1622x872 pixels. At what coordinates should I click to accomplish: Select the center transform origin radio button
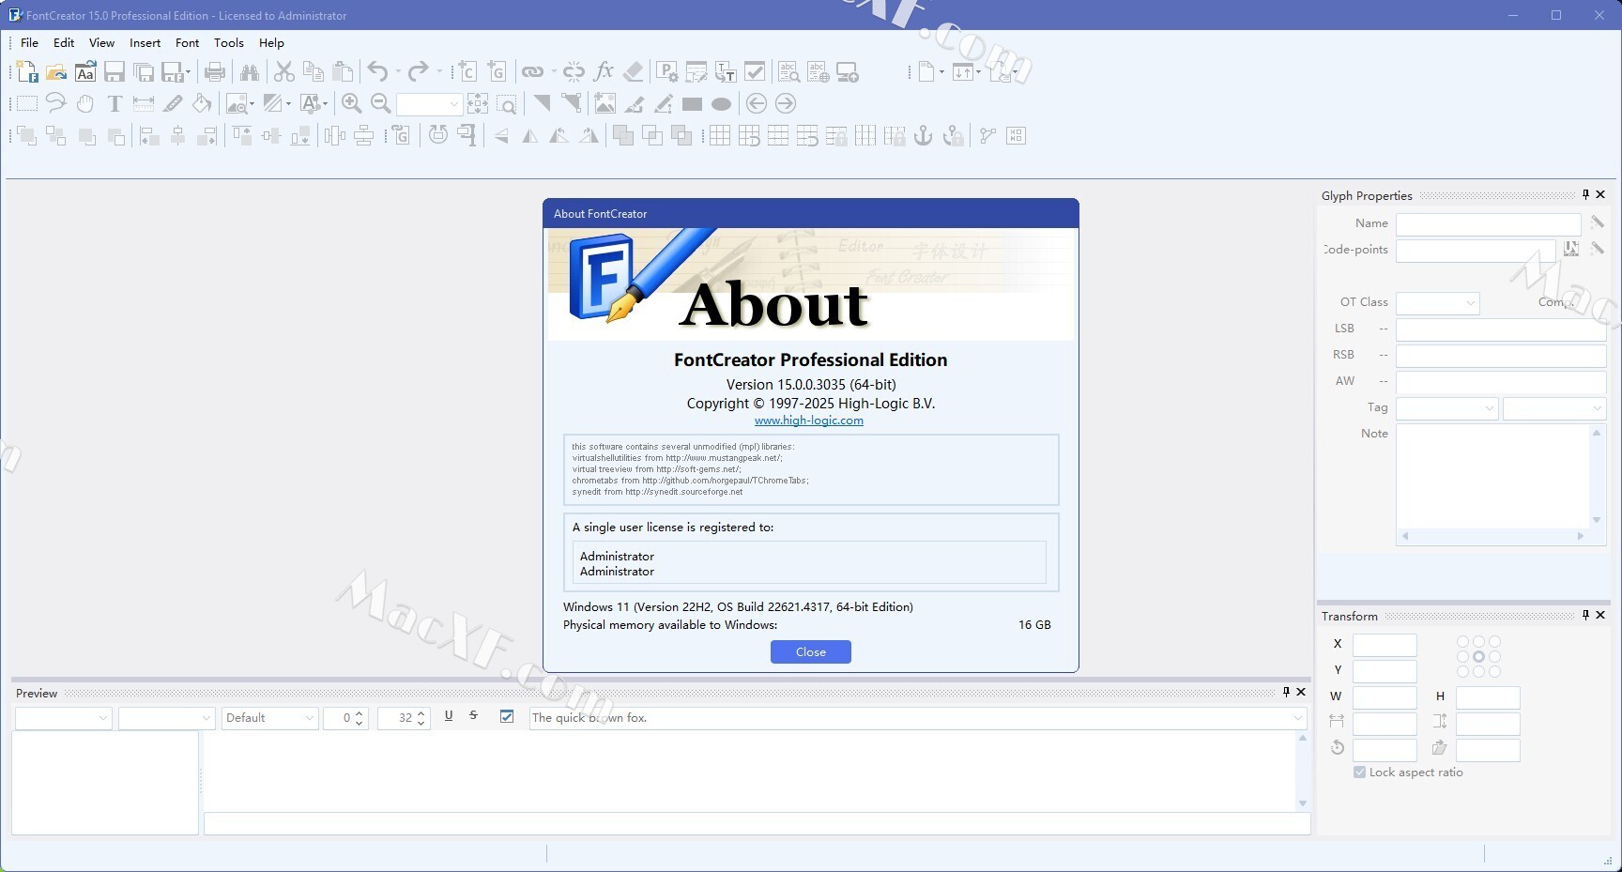pos(1478,657)
